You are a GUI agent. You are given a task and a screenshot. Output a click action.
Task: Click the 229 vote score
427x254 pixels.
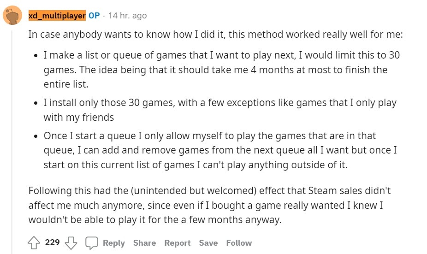coord(53,242)
